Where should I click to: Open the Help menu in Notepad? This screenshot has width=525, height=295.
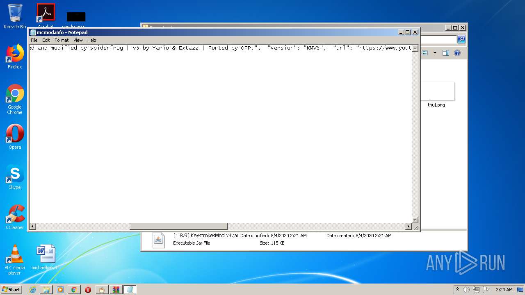pos(92,40)
